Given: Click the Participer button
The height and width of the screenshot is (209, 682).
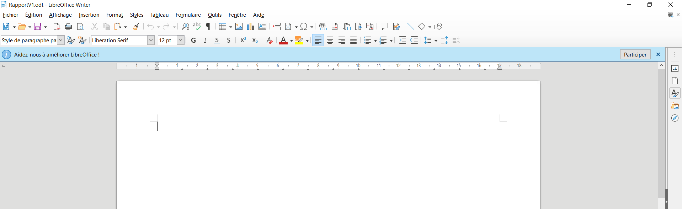Looking at the screenshot, I should click(x=635, y=54).
